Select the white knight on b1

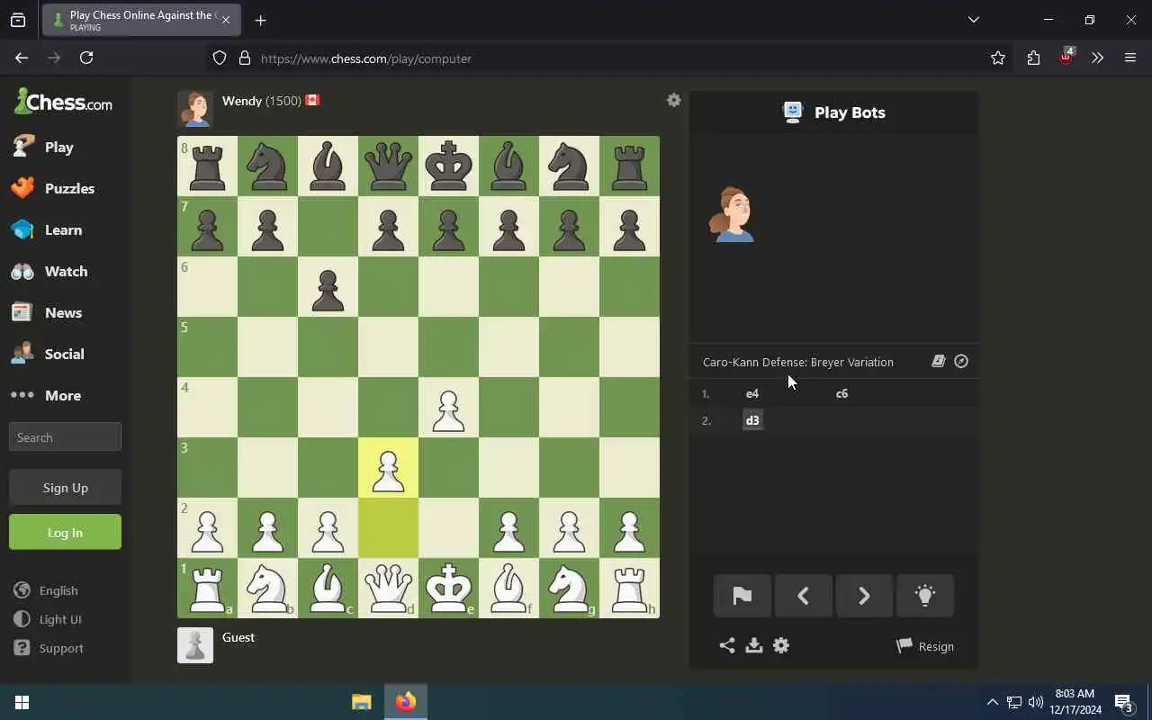click(267, 589)
